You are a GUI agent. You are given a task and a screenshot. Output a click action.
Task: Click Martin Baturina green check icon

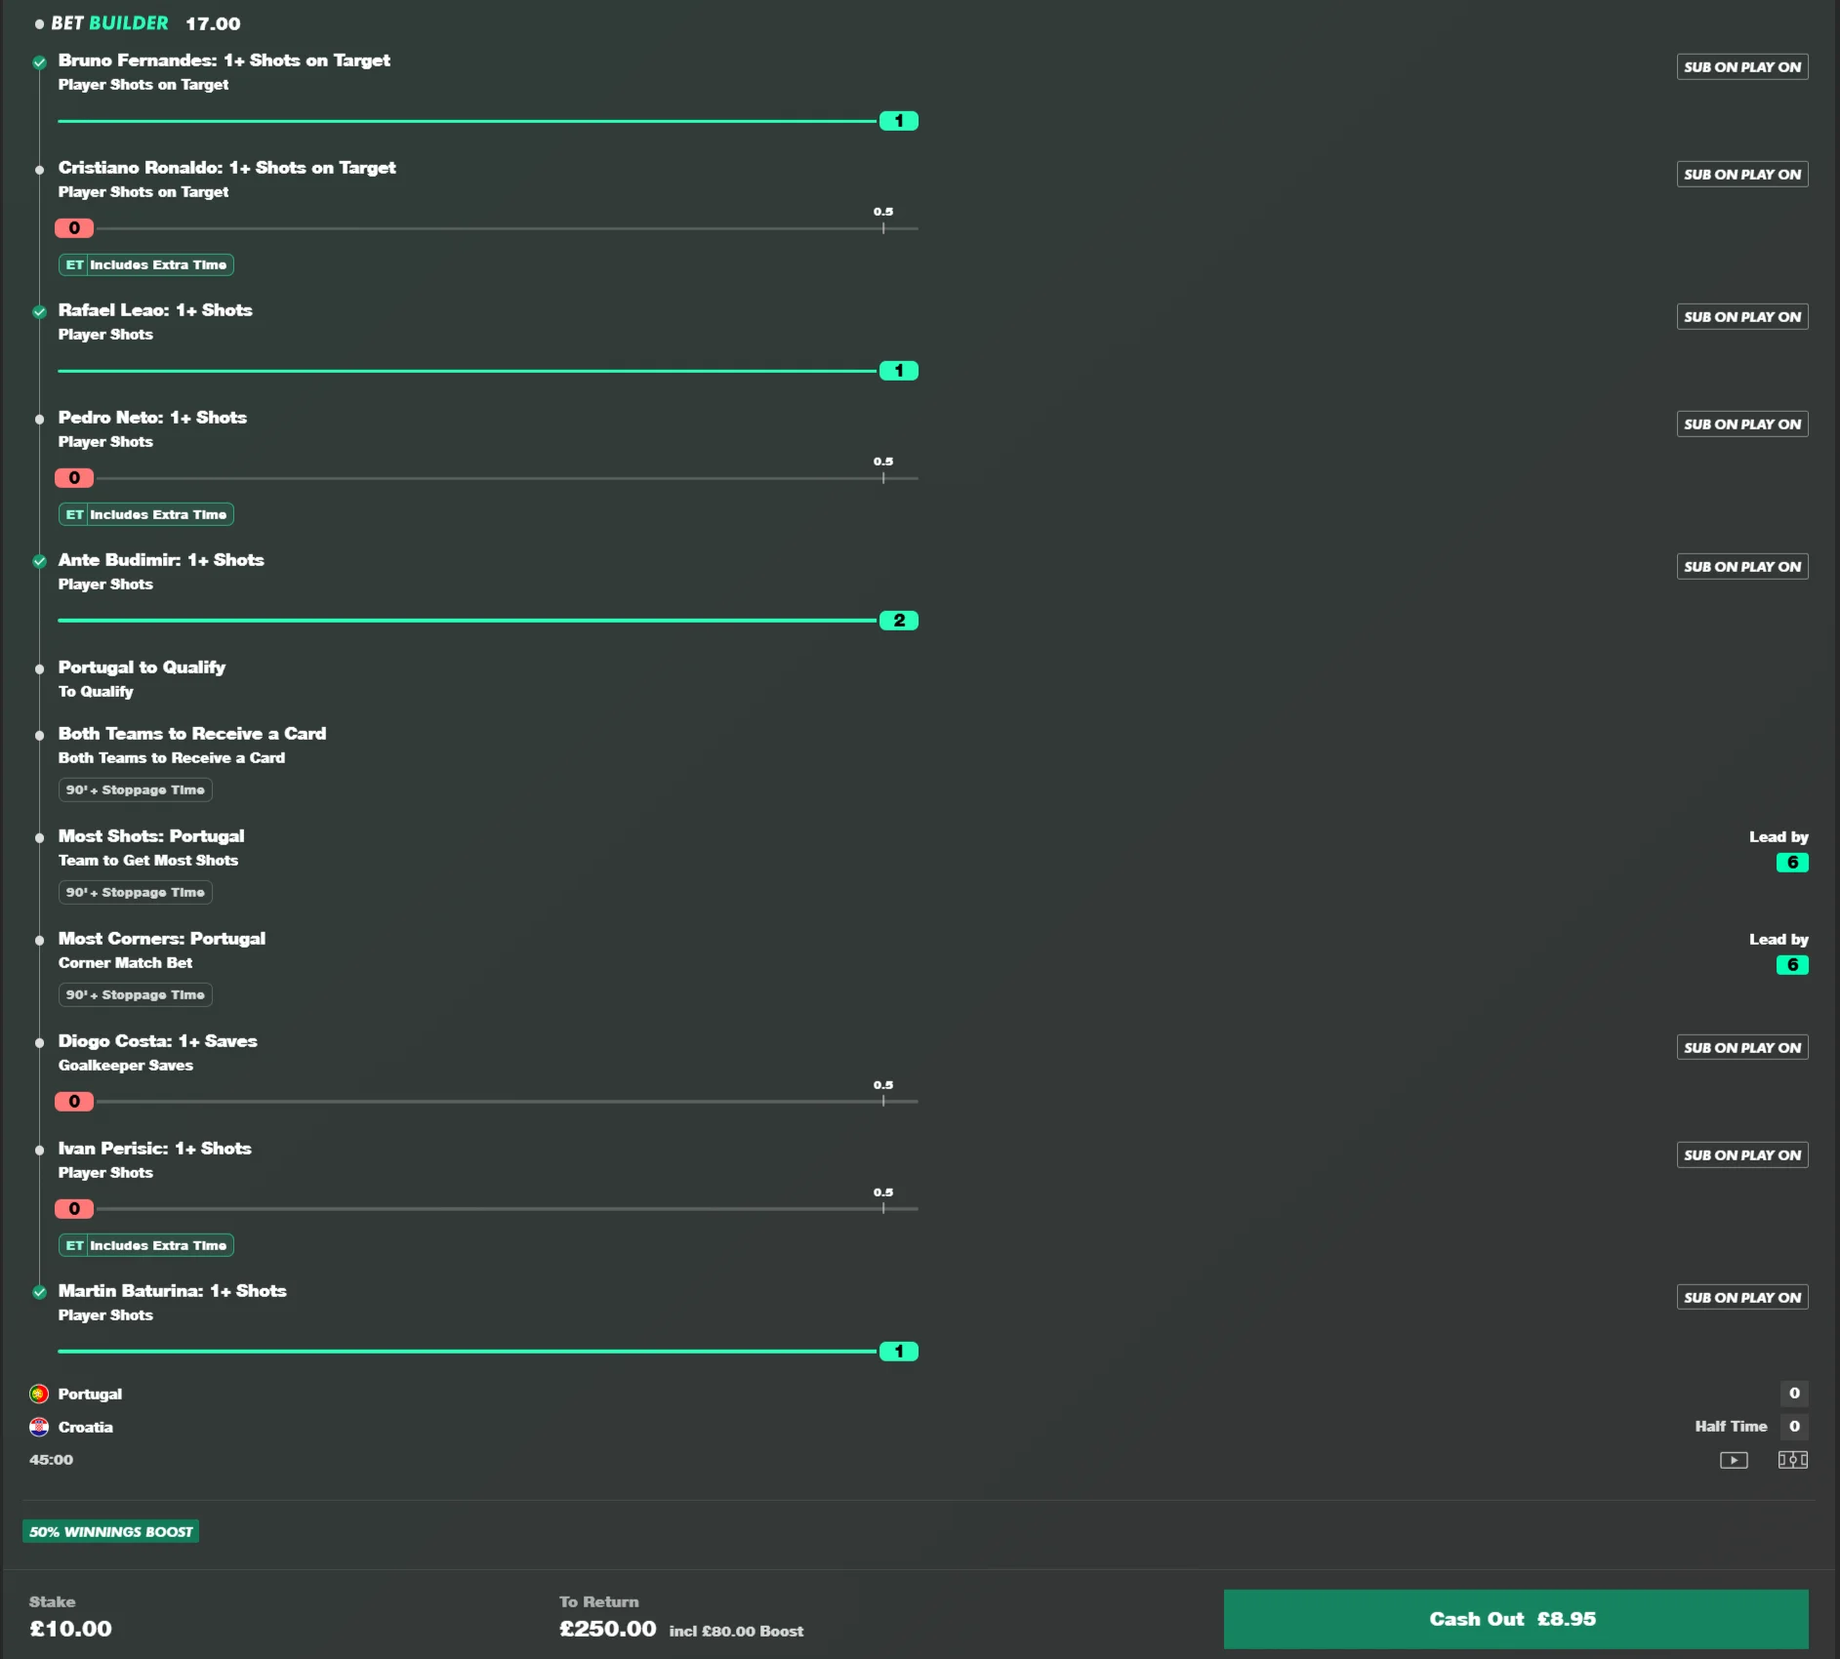[x=39, y=1292]
